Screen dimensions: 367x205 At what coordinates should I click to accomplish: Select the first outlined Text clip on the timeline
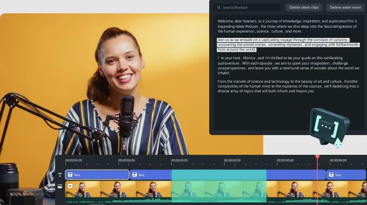[x=97, y=175]
